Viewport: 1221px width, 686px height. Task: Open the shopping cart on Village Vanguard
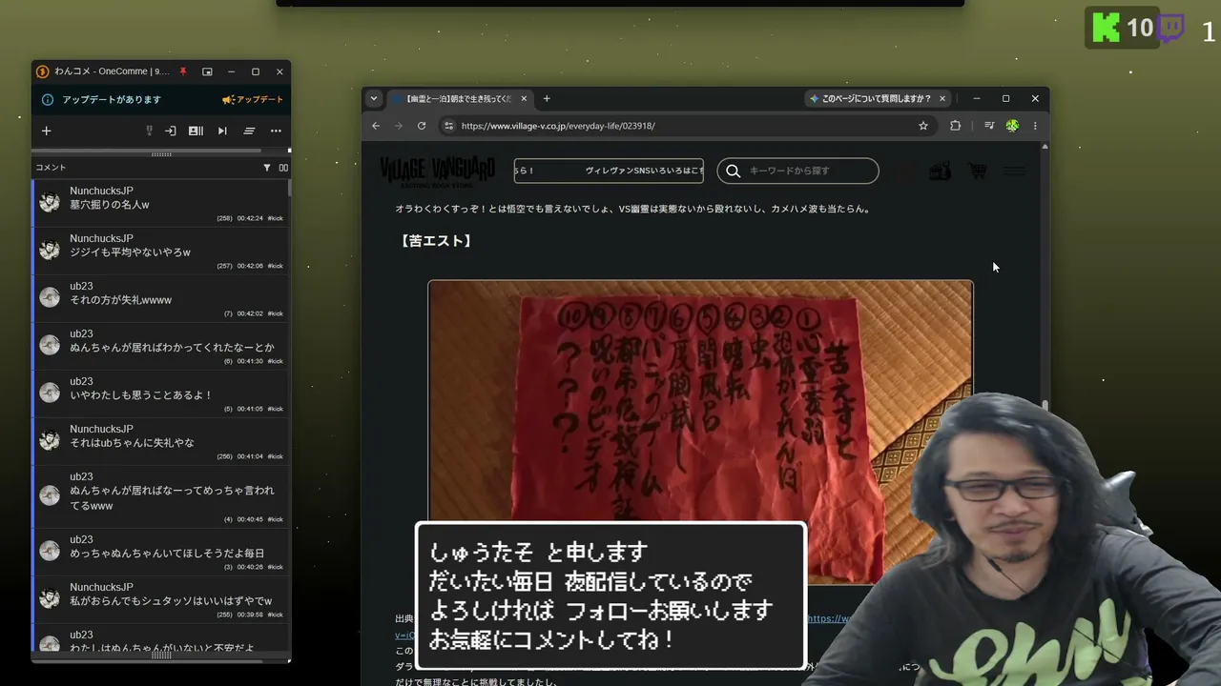click(x=978, y=171)
